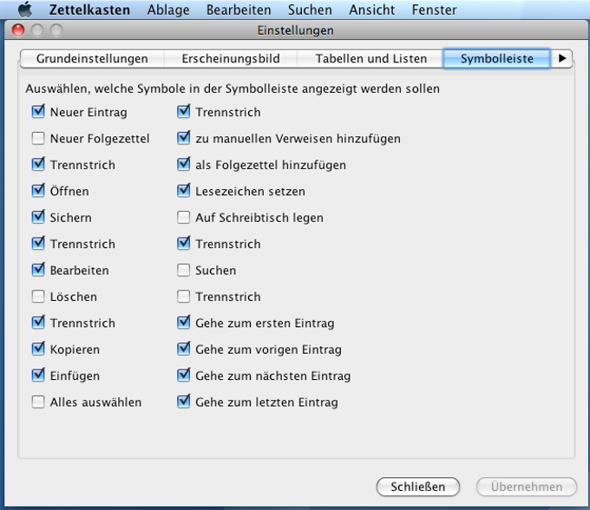Viewport: 590px width, 510px height.
Task: Uncheck Gehe zum letzten Eintrag
Action: coord(183,402)
